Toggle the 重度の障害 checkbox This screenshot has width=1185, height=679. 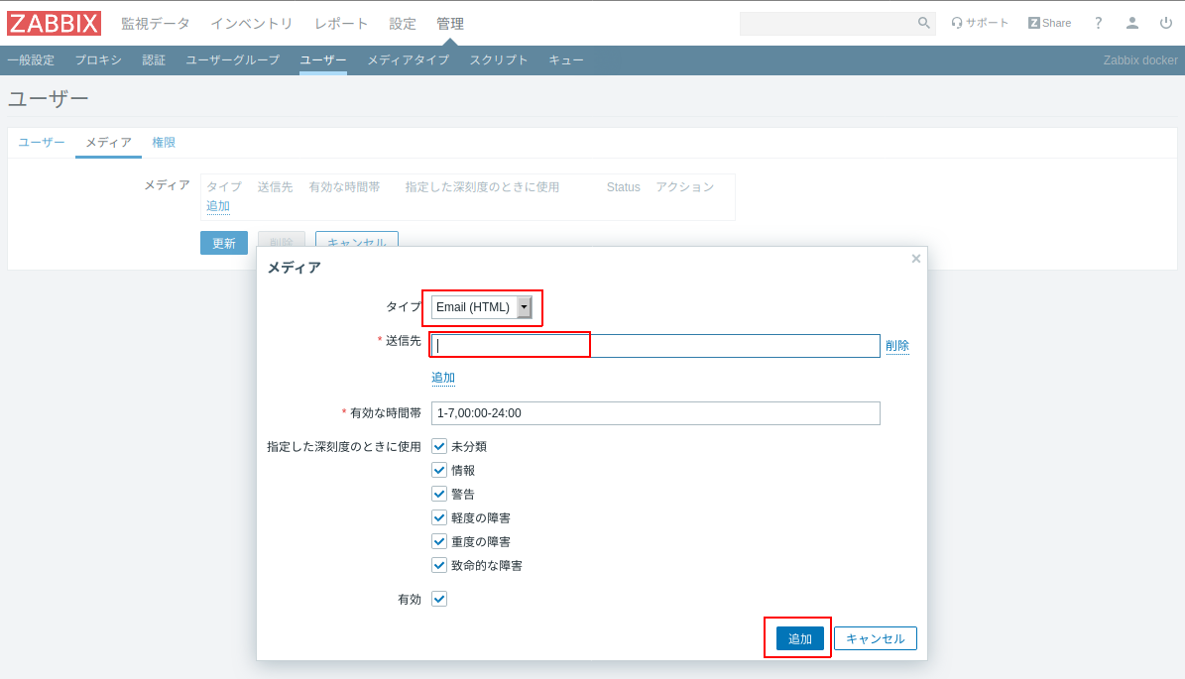tap(439, 541)
